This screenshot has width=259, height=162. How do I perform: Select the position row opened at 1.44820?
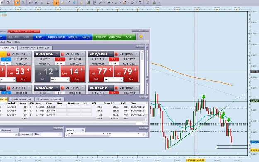[73, 107]
